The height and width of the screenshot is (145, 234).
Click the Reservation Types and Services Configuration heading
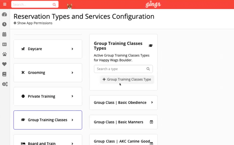point(84,16)
